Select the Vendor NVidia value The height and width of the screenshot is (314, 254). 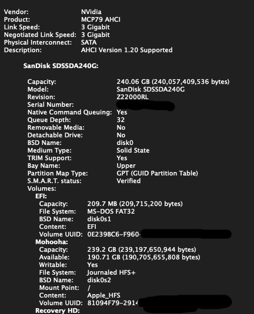(91, 12)
